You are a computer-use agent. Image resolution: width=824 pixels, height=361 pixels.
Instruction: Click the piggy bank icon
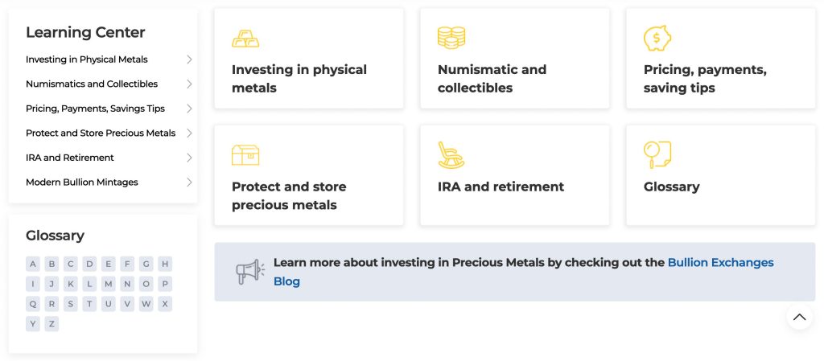[657, 38]
